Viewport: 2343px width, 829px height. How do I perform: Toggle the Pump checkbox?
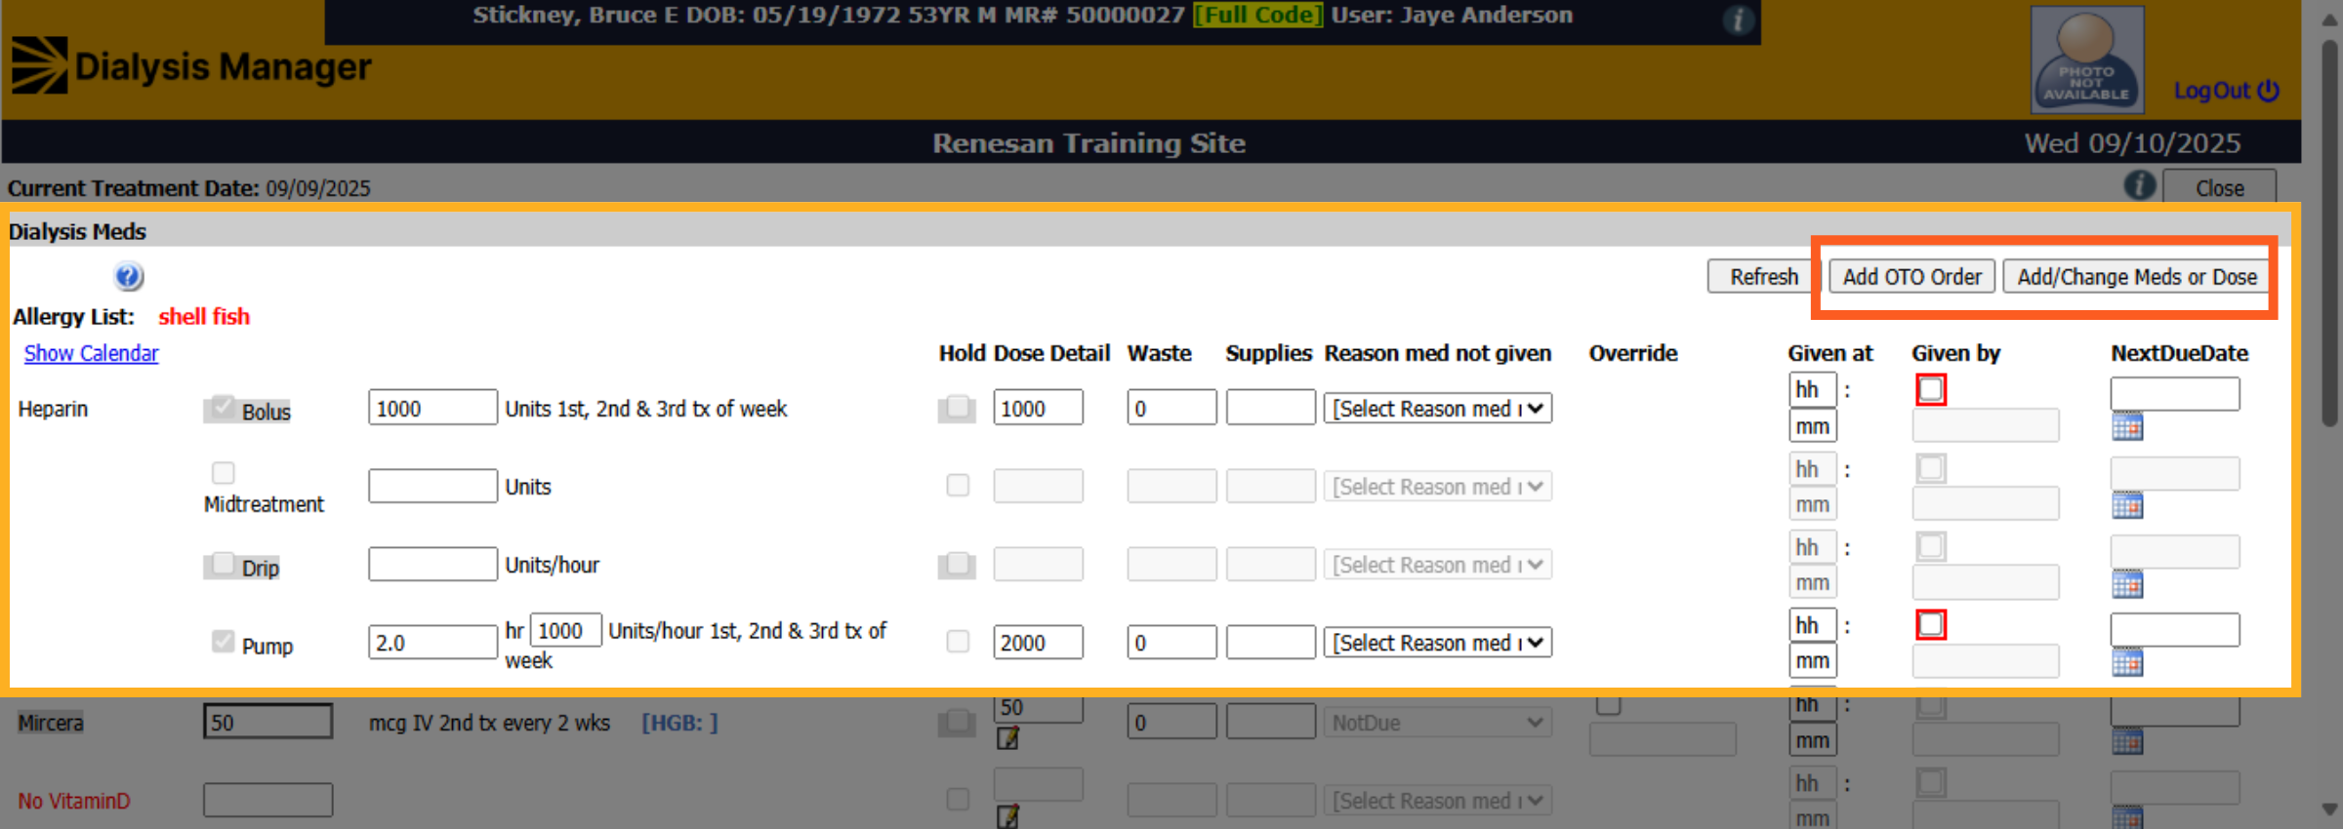(223, 641)
